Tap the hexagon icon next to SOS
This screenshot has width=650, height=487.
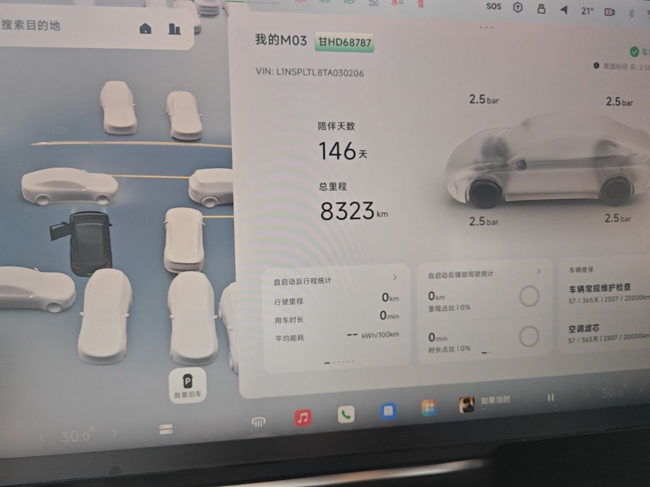pyautogui.click(x=518, y=7)
